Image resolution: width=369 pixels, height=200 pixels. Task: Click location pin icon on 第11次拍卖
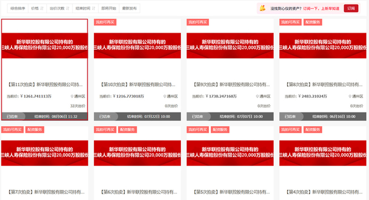tap(72, 97)
